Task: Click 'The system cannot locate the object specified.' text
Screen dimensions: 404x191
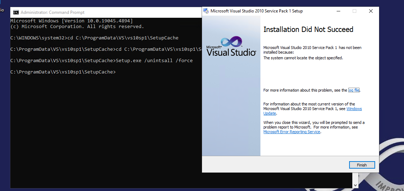Action: [x=303, y=58]
